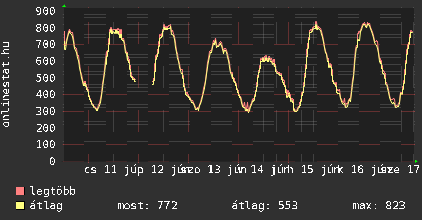
Task: Click the green arrow ending the X axis
Action: pyautogui.click(x=416, y=161)
